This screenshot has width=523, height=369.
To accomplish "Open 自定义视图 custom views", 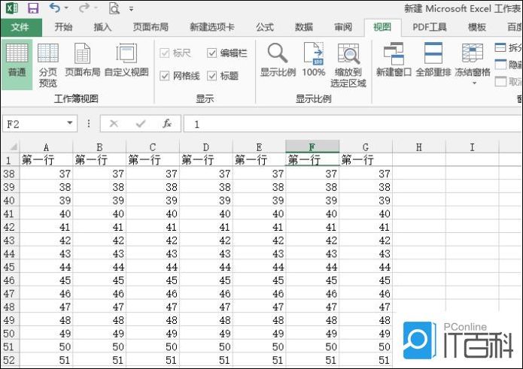I will point(126,60).
